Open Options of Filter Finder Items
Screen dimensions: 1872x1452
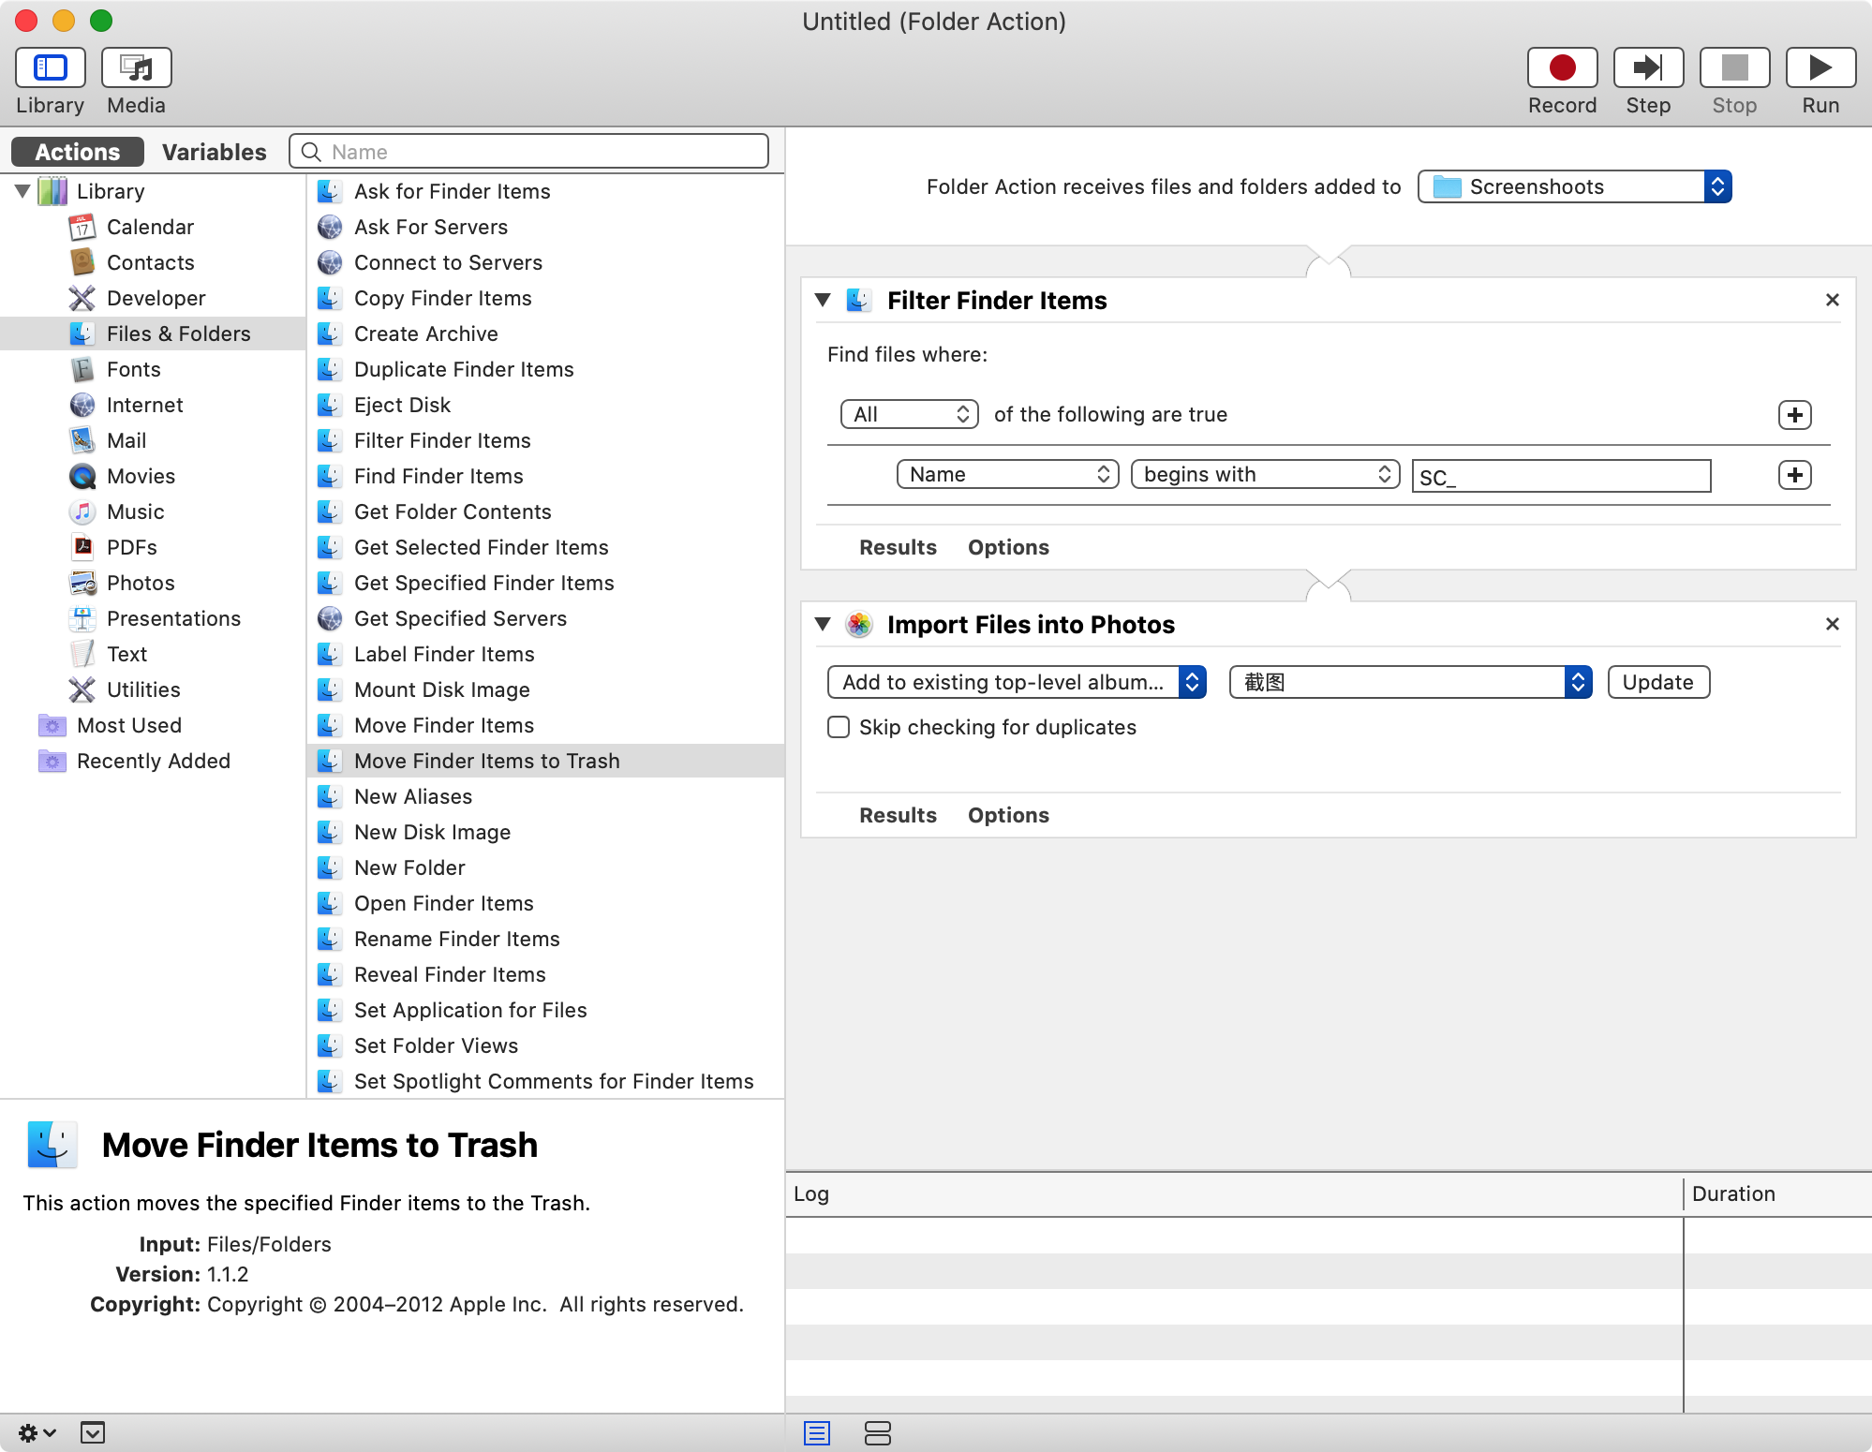[x=1008, y=547]
